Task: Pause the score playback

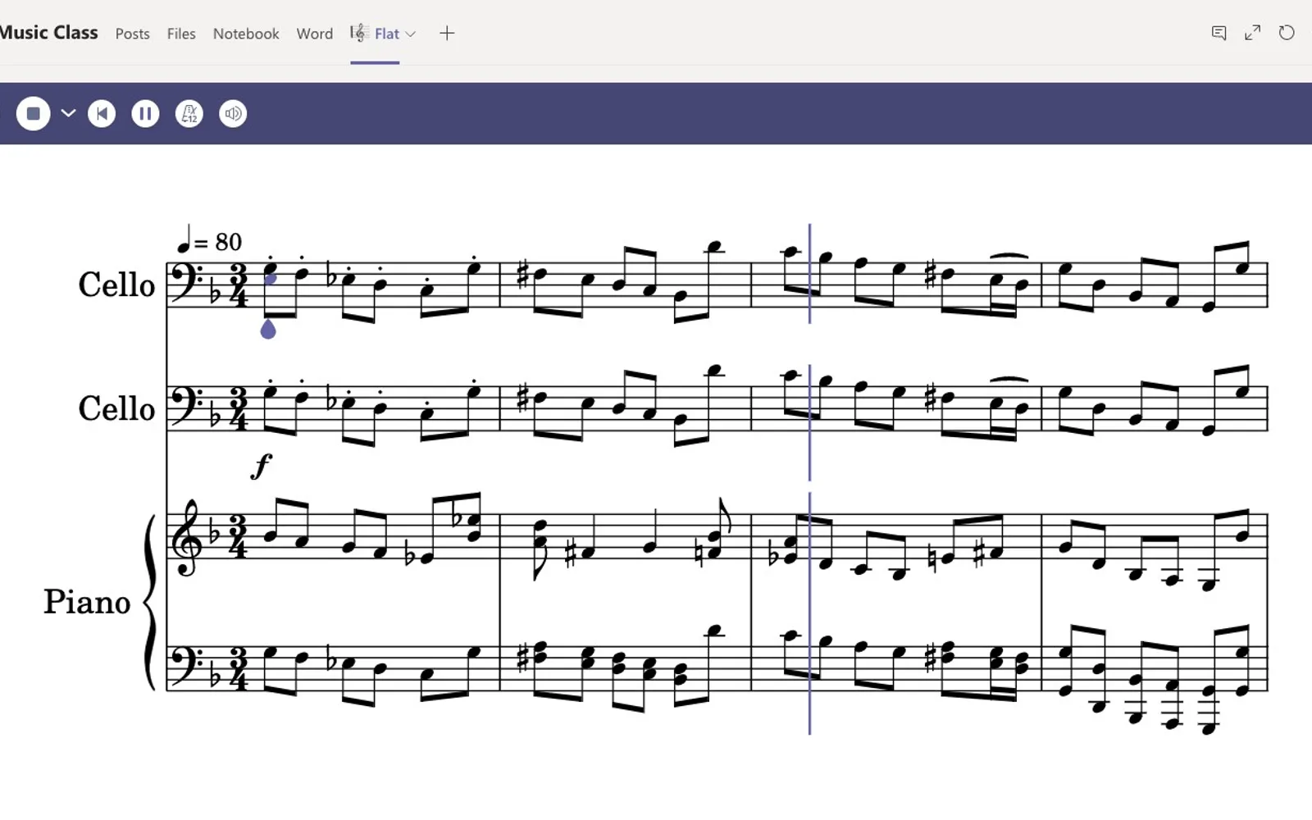Action: click(x=146, y=114)
